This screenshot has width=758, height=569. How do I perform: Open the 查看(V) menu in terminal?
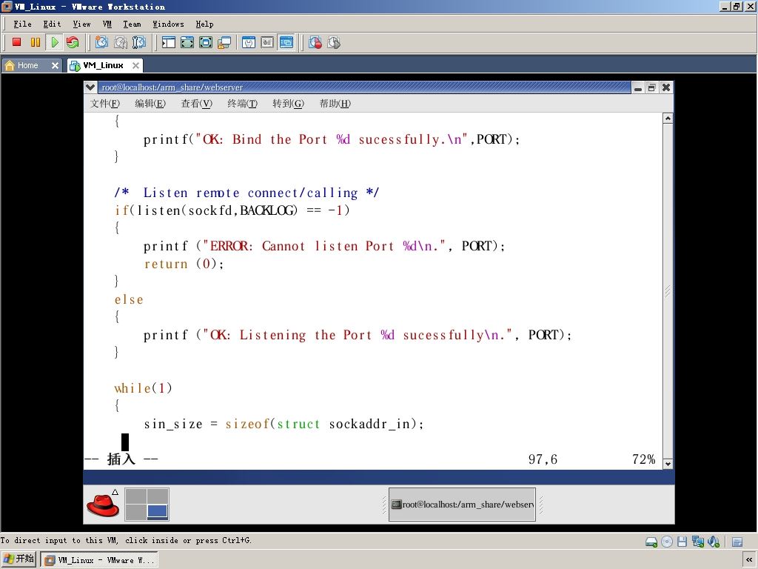tap(196, 103)
